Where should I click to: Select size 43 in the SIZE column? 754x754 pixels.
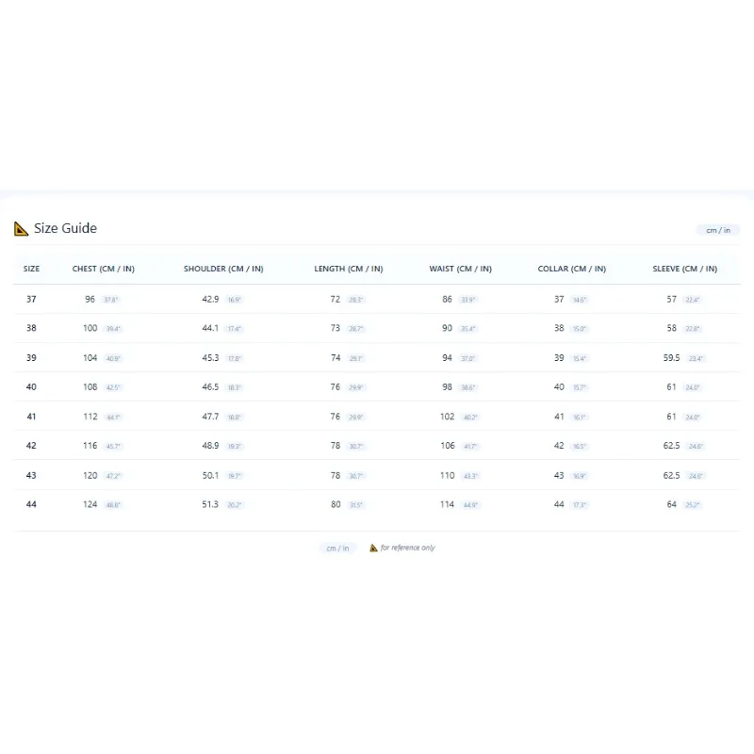pos(31,476)
